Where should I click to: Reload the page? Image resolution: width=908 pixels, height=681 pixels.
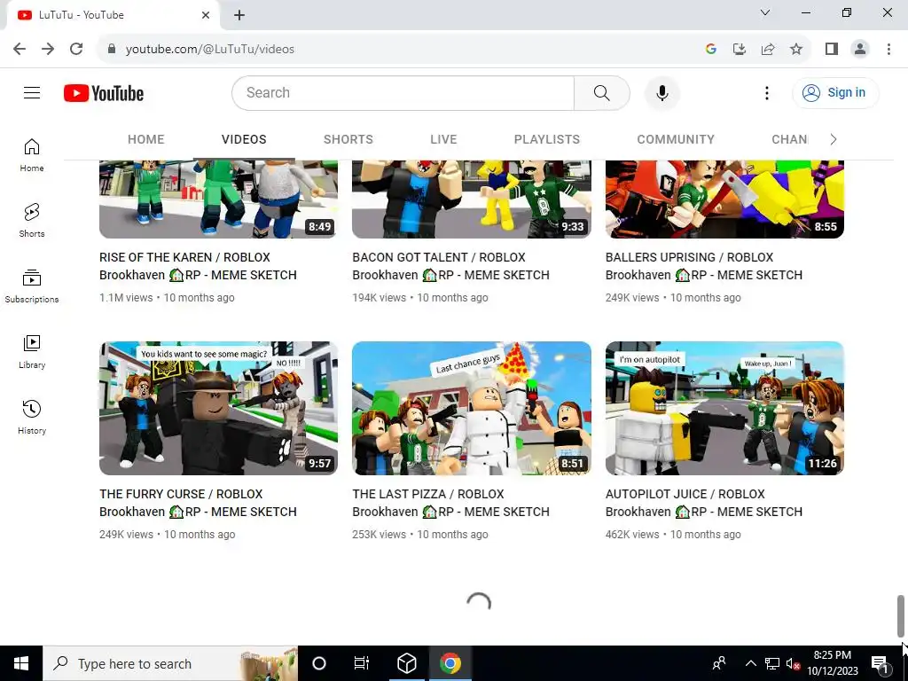pos(76,49)
